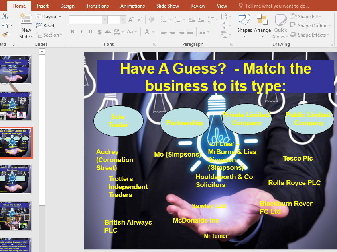Switch to the Animations tab
The width and height of the screenshot is (337, 252).
point(132,6)
